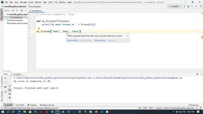This screenshot has height=114, width=203.
Task: Click the stop icon in the Run panel
Action: [5, 82]
